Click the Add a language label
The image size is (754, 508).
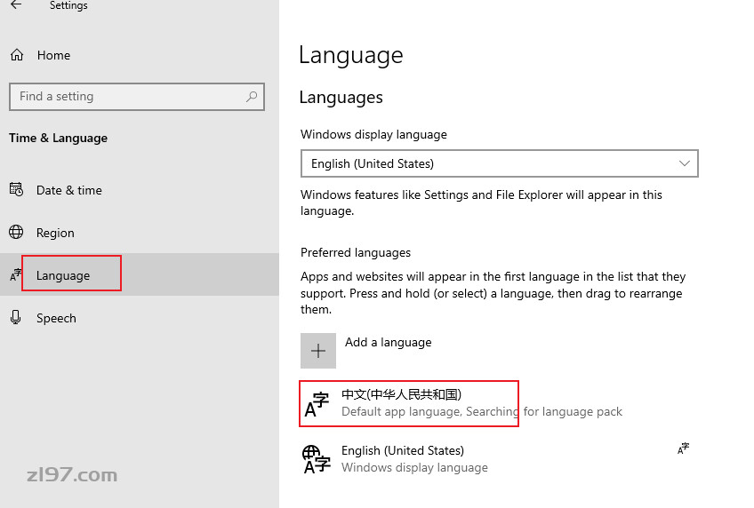coord(388,342)
